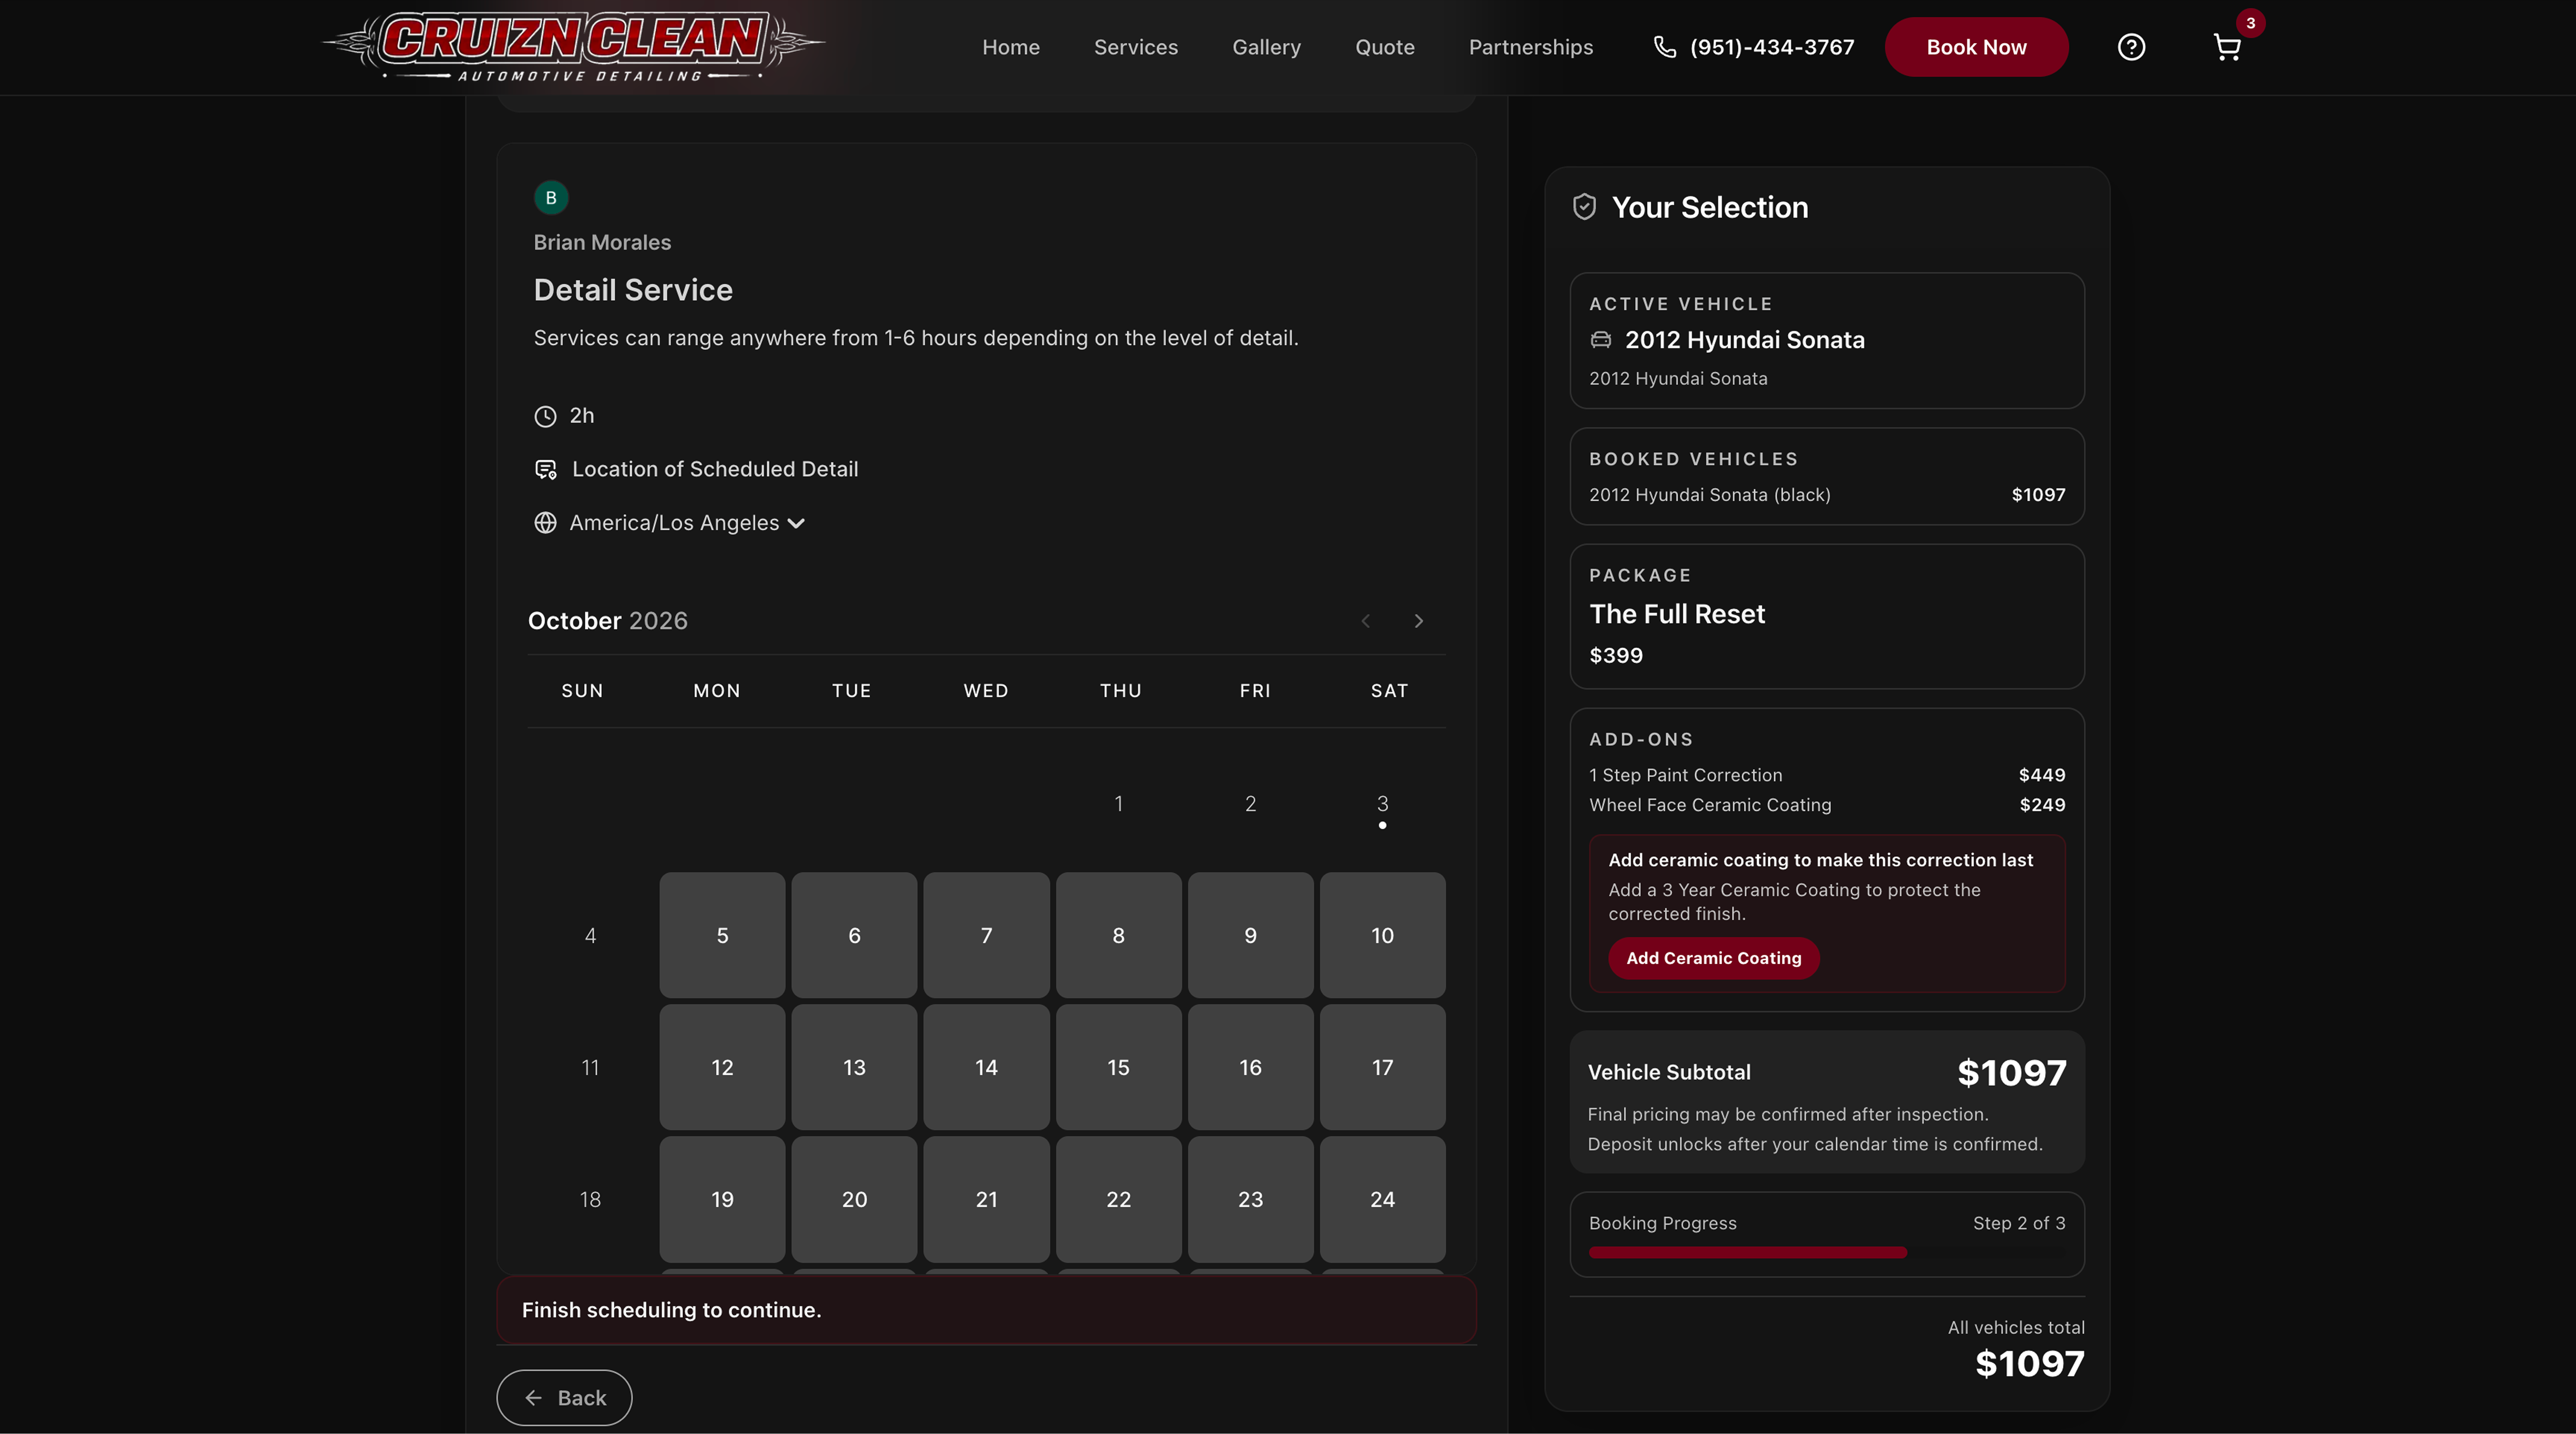Choose October 21 date cell
2576x1434 pixels.
point(986,1199)
